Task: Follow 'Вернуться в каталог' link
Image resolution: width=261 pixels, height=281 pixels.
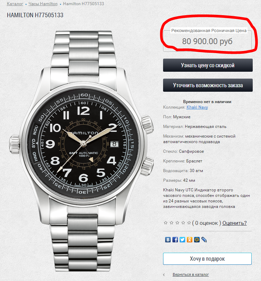Action: (191, 274)
